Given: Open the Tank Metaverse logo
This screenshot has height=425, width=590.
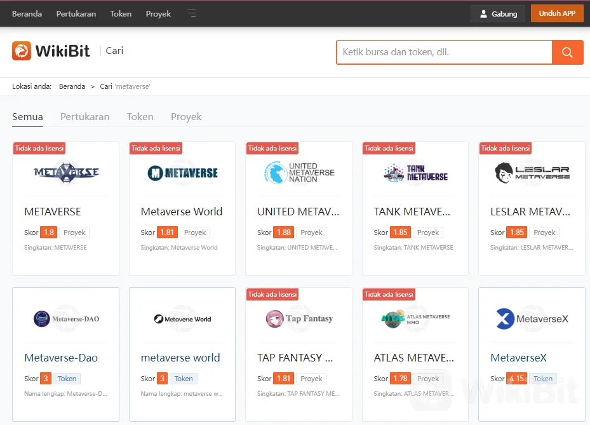Looking at the screenshot, I should click(415, 173).
